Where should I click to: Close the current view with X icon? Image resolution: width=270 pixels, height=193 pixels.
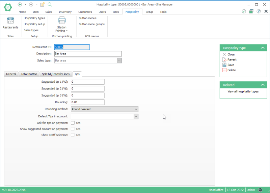[266, 11]
